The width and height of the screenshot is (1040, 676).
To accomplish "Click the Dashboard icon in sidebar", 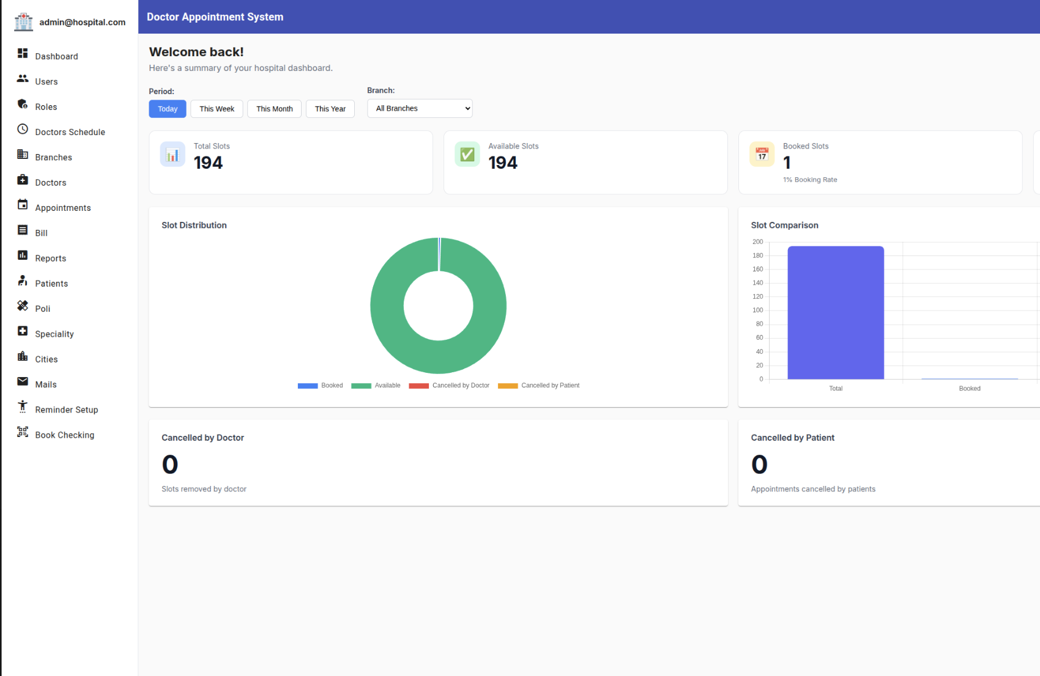I will [23, 54].
